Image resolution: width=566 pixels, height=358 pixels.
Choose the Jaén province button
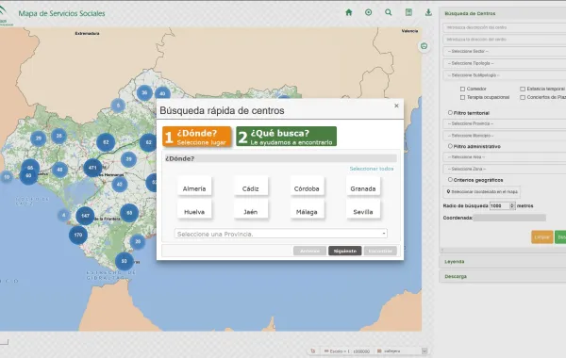251,210
